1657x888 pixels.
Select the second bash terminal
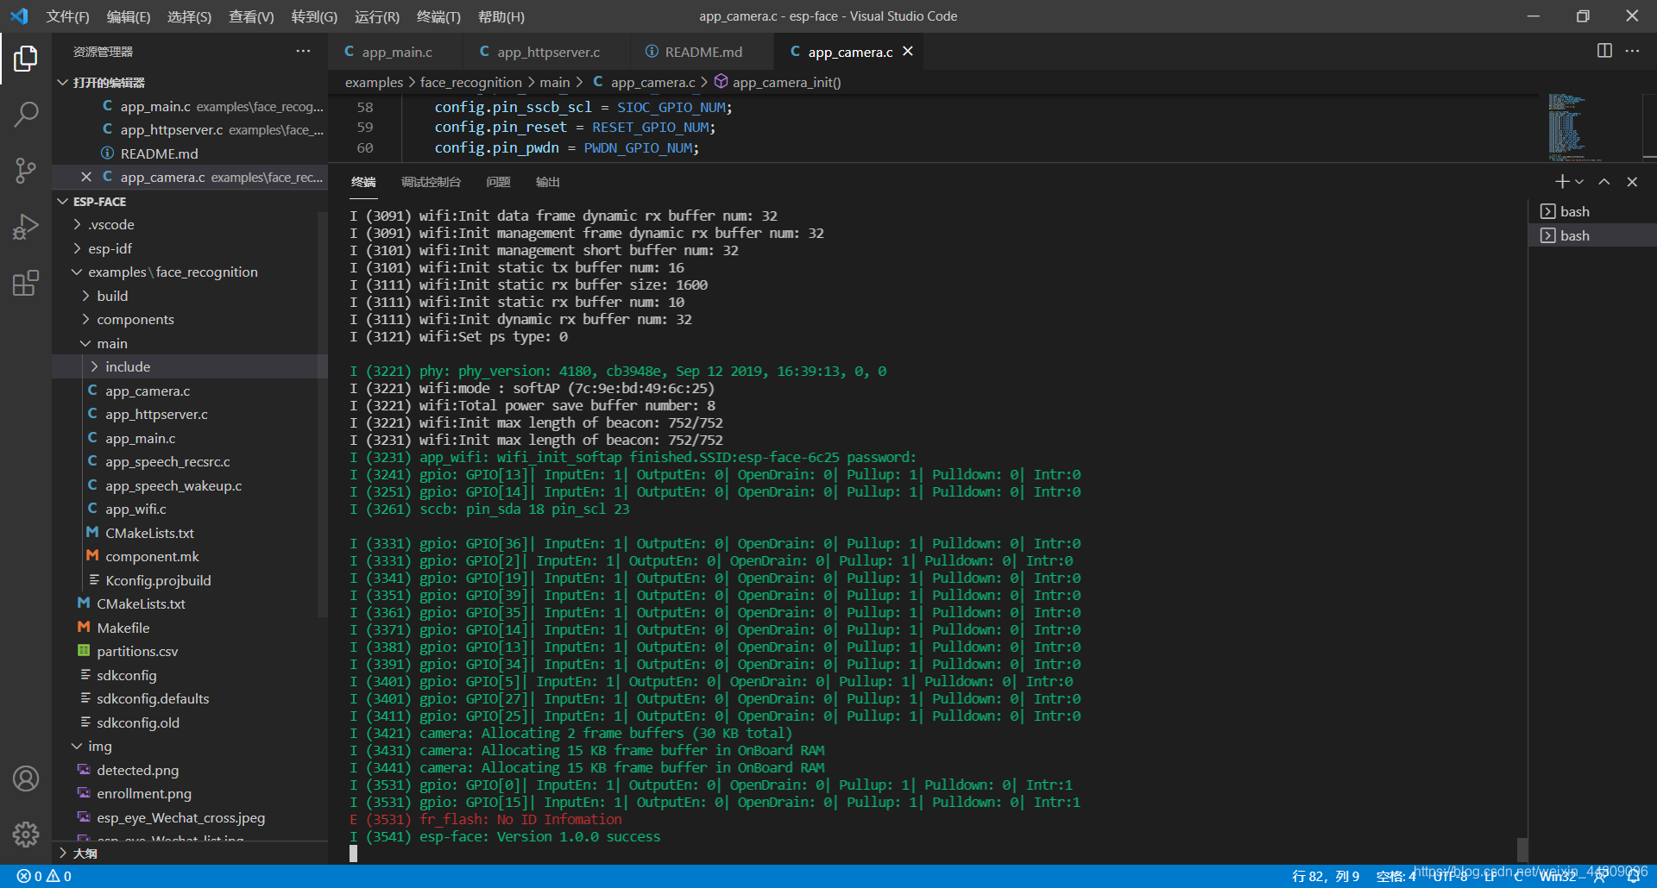coord(1592,235)
